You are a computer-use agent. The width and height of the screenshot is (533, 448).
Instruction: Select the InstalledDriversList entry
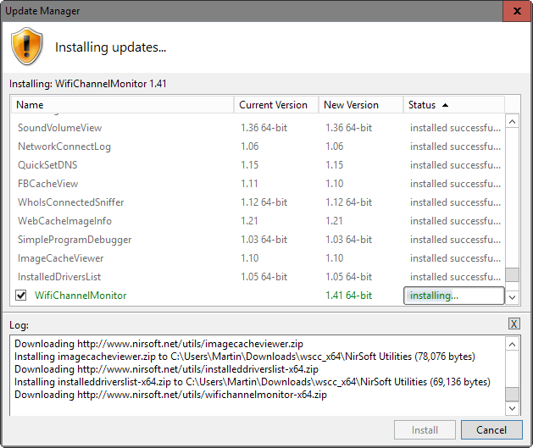pos(258,277)
